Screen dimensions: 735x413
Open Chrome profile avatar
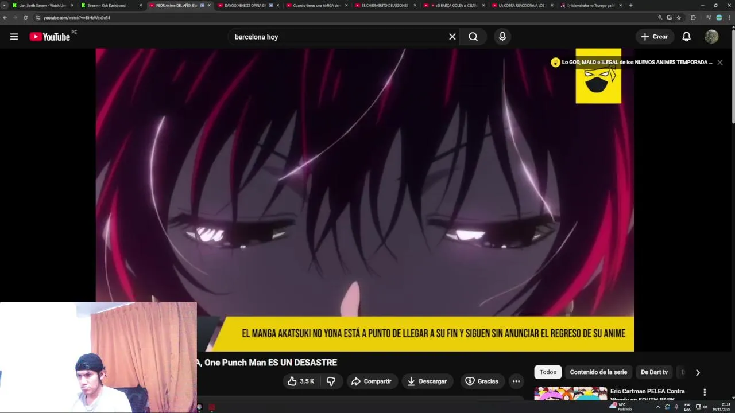[719, 18]
